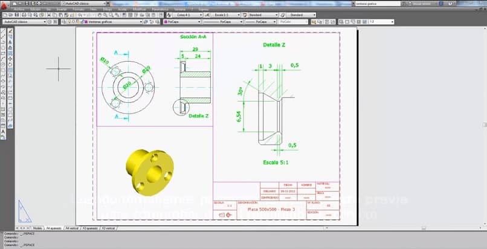
Task: Select the Arc draw tool
Action: coord(4,59)
